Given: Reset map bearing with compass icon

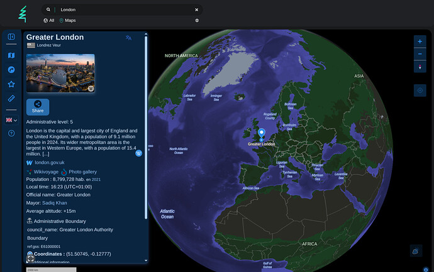Looking at the screenshot, I should point(420,67).
